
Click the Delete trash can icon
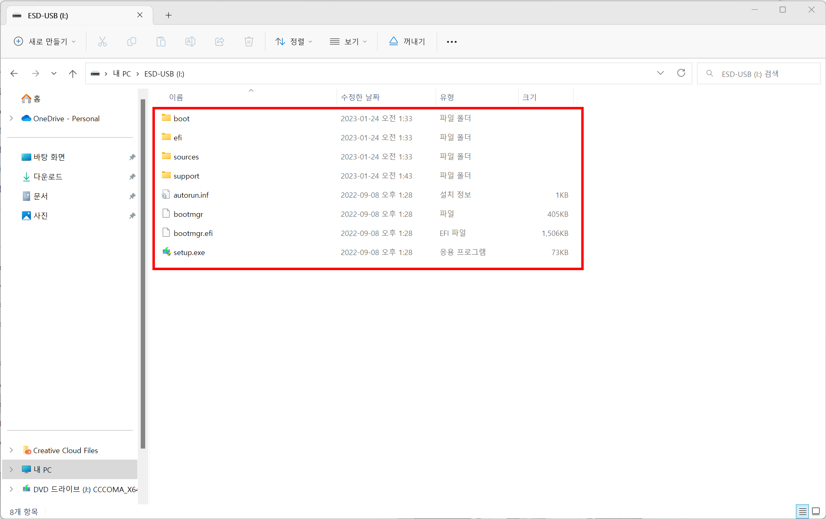249,41
